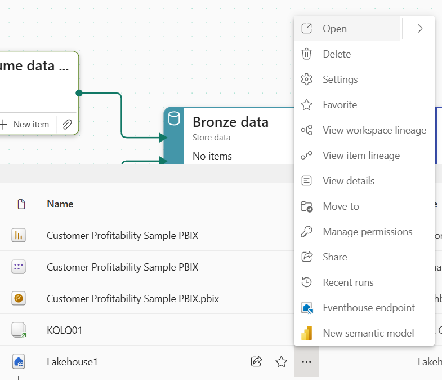Click New item button on task card
This screenshot has width=442, height=380.
[x=25, y=124]
